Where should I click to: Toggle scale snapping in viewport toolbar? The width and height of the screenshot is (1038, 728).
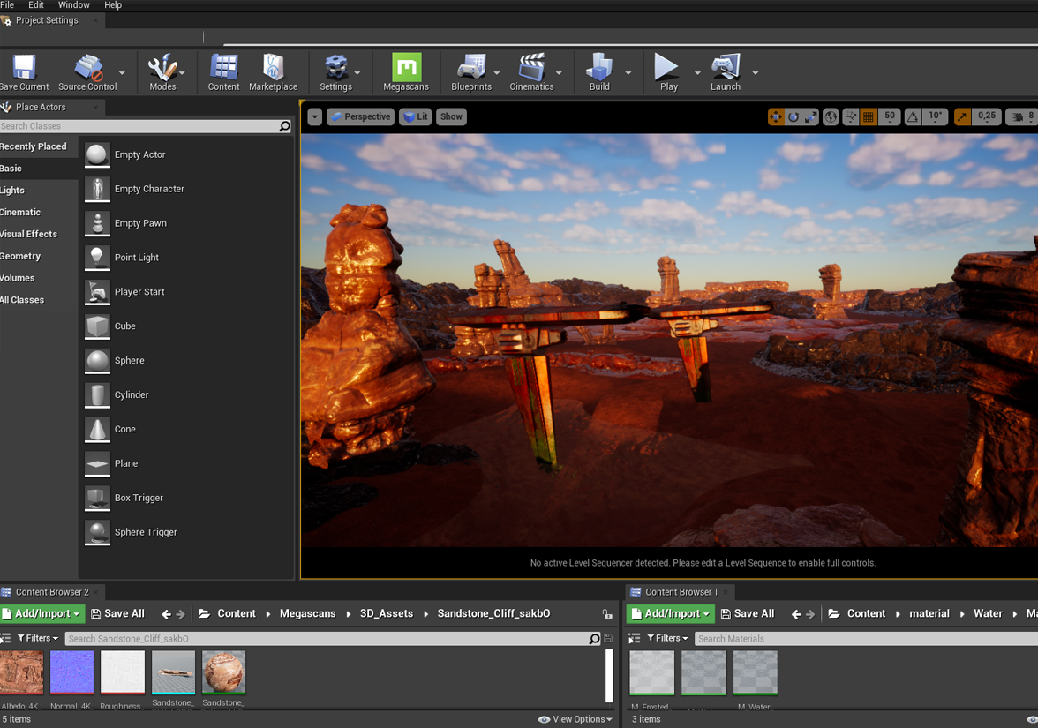tap(962, 116)
